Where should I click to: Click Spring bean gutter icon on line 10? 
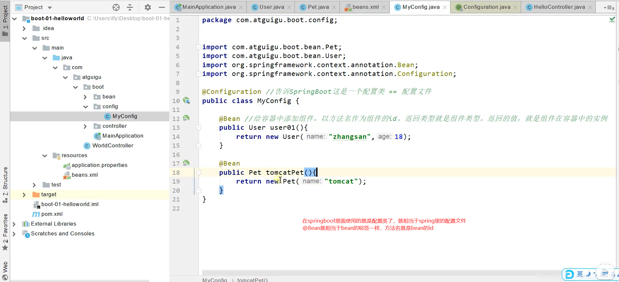pyautogui.click(x=187, y=100)
